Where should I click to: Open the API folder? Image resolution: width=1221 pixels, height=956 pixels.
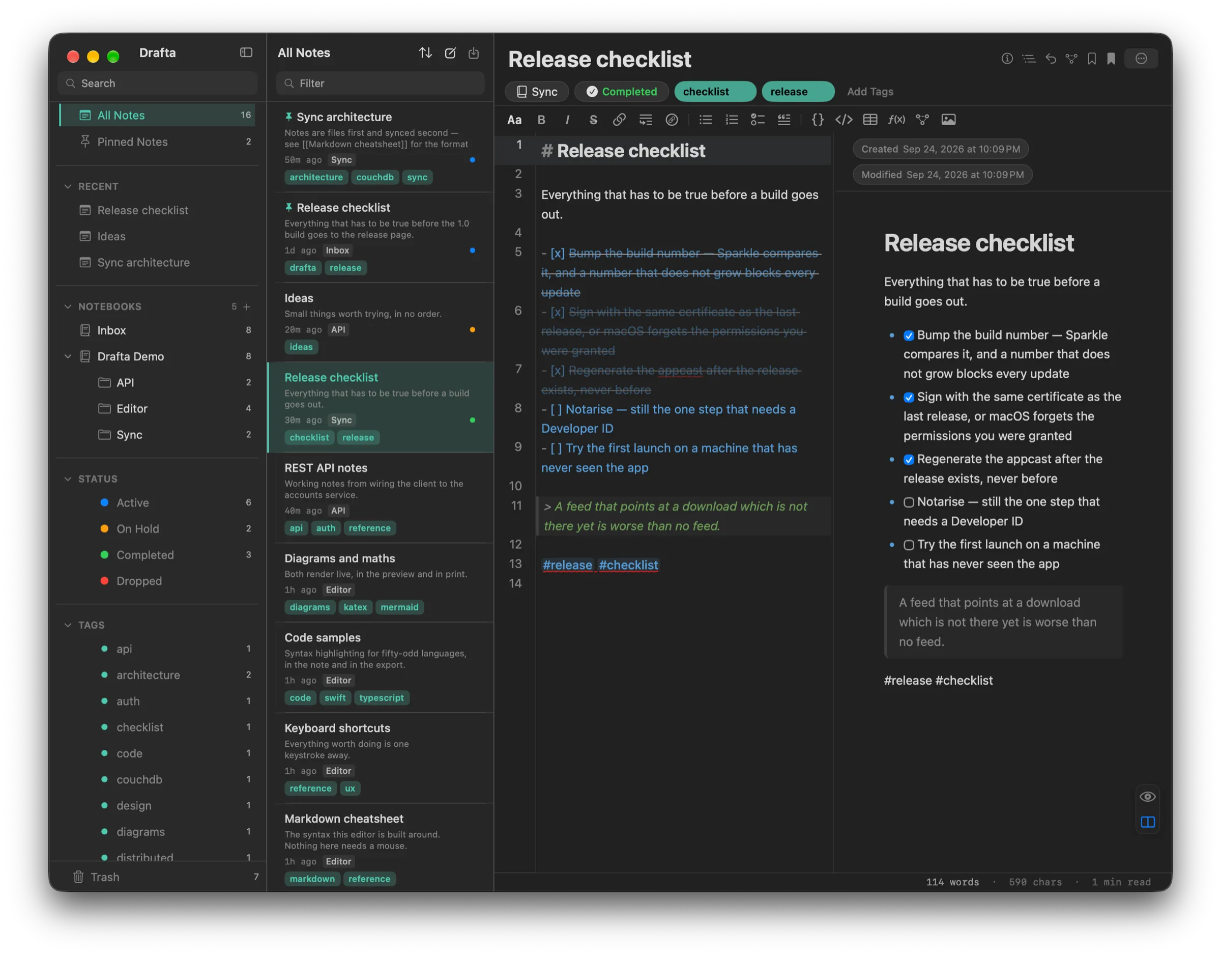point(157,383)
